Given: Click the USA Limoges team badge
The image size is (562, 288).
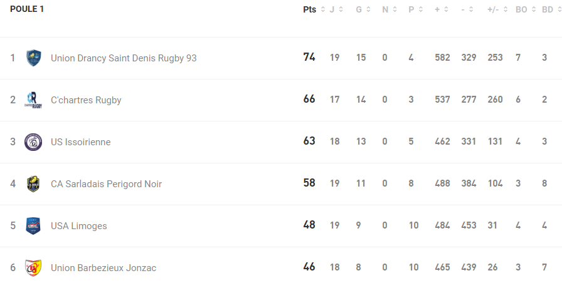Looking at the screenshot, I should tap(33, 226).
